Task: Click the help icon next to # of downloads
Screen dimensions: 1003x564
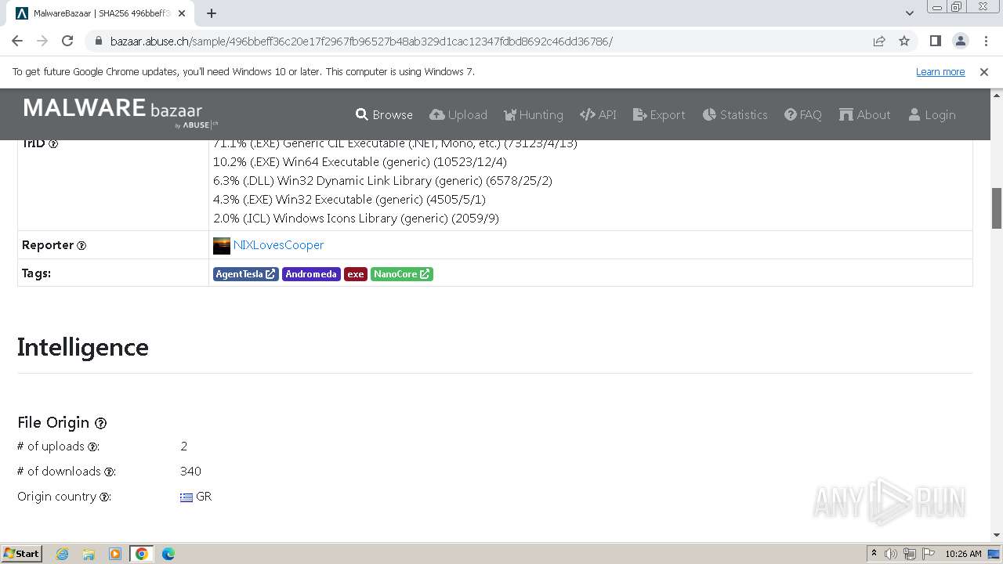Action: pos(110,472)
